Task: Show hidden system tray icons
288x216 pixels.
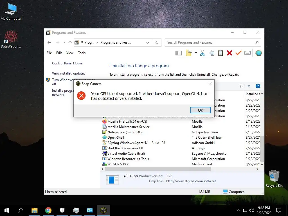Action: click(238, 210)
